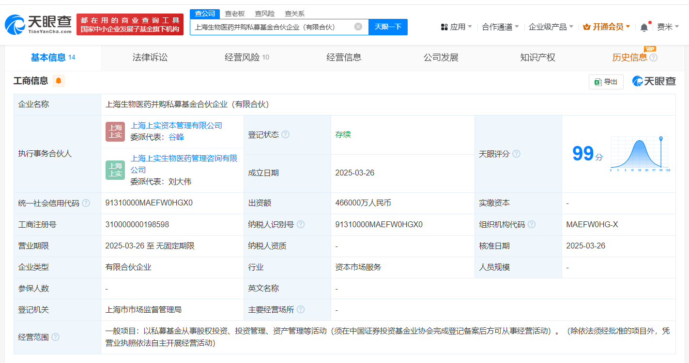Click the 天眼查 logo beside 导出
This screenshot has height=363, width=689.
point(654,81)
